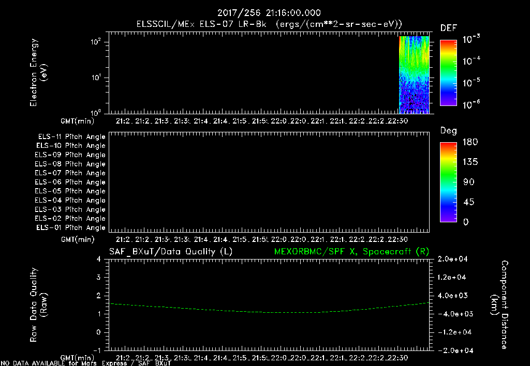Click the 0 degree colorbar tick label
This screenshot has width=530, height=366.
pyautogui.click(x=466, y=222)
